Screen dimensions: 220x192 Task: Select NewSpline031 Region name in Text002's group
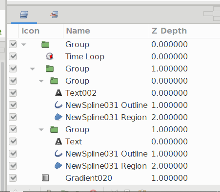tap(106, 117)
